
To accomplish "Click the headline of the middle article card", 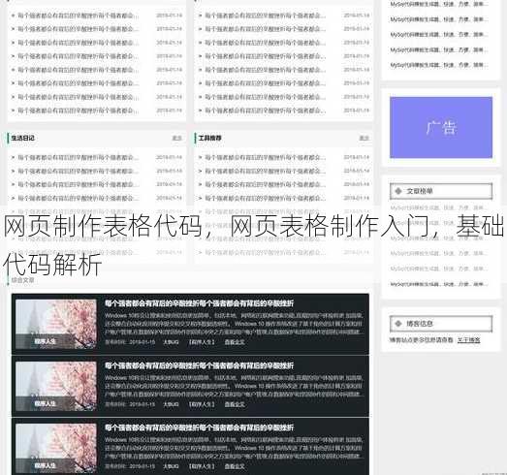I will [199, 365].
